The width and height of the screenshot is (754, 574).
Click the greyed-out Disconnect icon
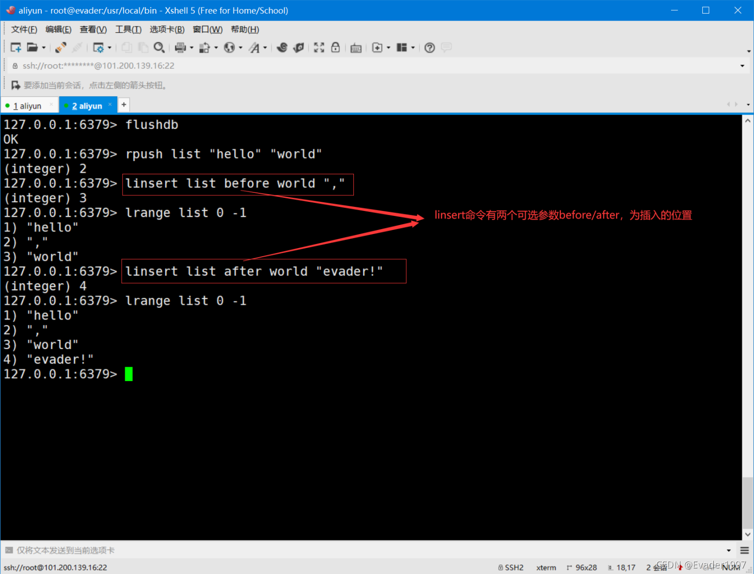(77, 48)
